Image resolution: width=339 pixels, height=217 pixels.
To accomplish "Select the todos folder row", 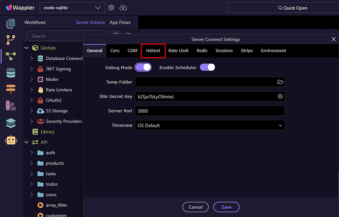I will coord(54,184).
